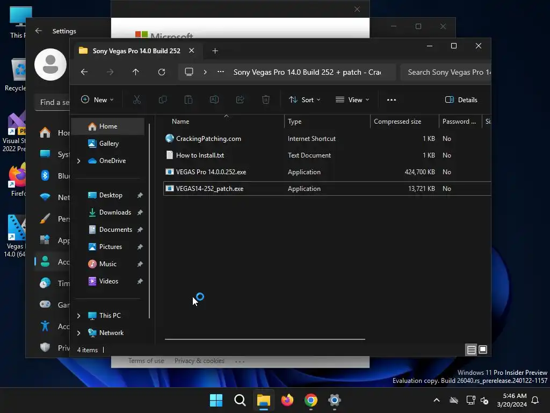Image resolution: width=550 pixels, height=413 pixels.
Task: Click the Share toolbar icon
Action: click(x=240, y=99)
